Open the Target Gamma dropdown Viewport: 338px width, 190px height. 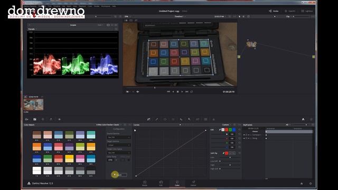(x=119, y=145)
